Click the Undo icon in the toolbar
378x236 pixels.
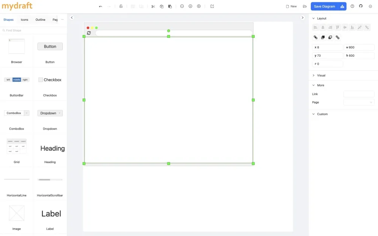coord(100,6)
